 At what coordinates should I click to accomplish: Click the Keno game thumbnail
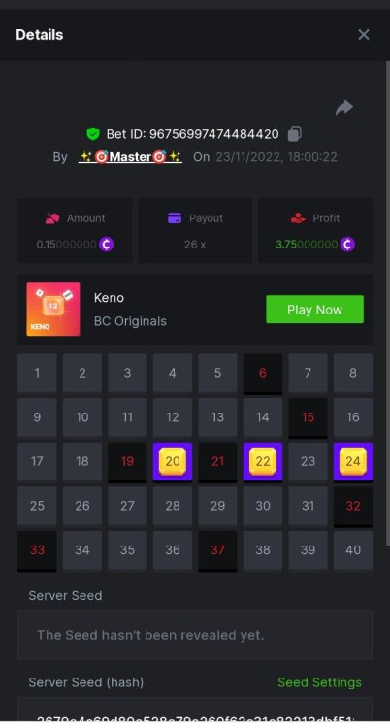coord(53,310)
